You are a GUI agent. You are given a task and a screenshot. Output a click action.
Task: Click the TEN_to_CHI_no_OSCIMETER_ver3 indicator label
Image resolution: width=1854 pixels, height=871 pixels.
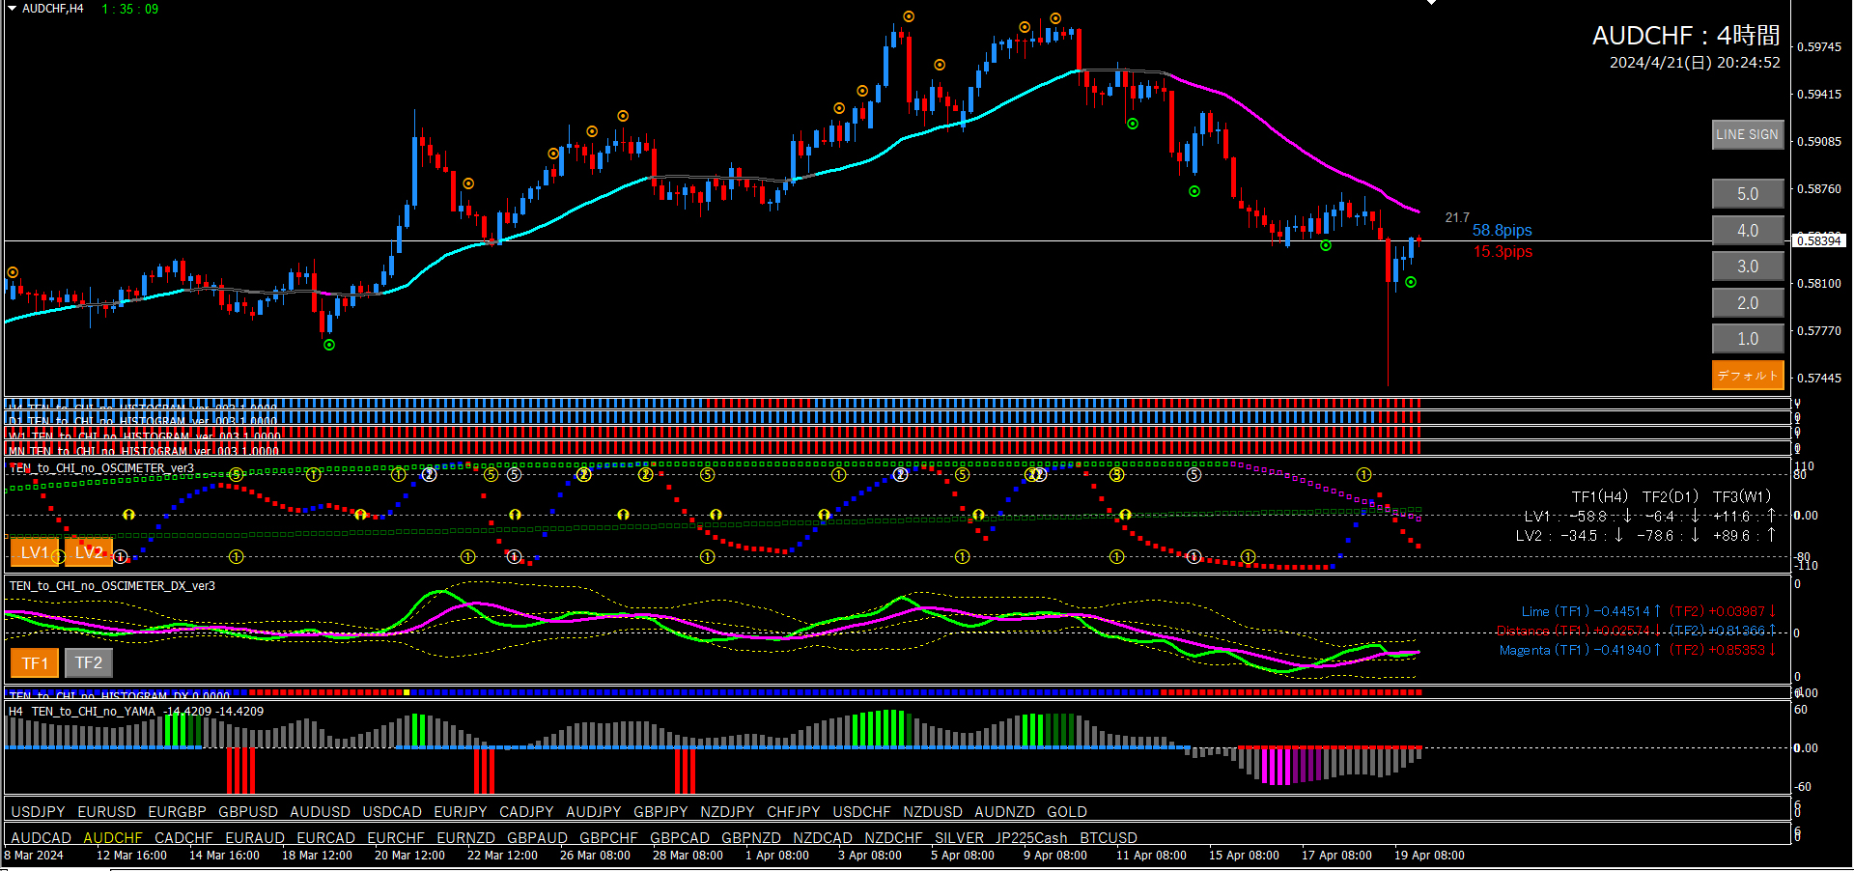(x=101, y=468)
